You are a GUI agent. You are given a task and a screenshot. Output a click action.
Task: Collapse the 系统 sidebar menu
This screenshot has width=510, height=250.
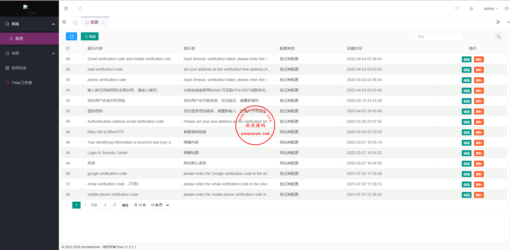click(x=29, y=24)
